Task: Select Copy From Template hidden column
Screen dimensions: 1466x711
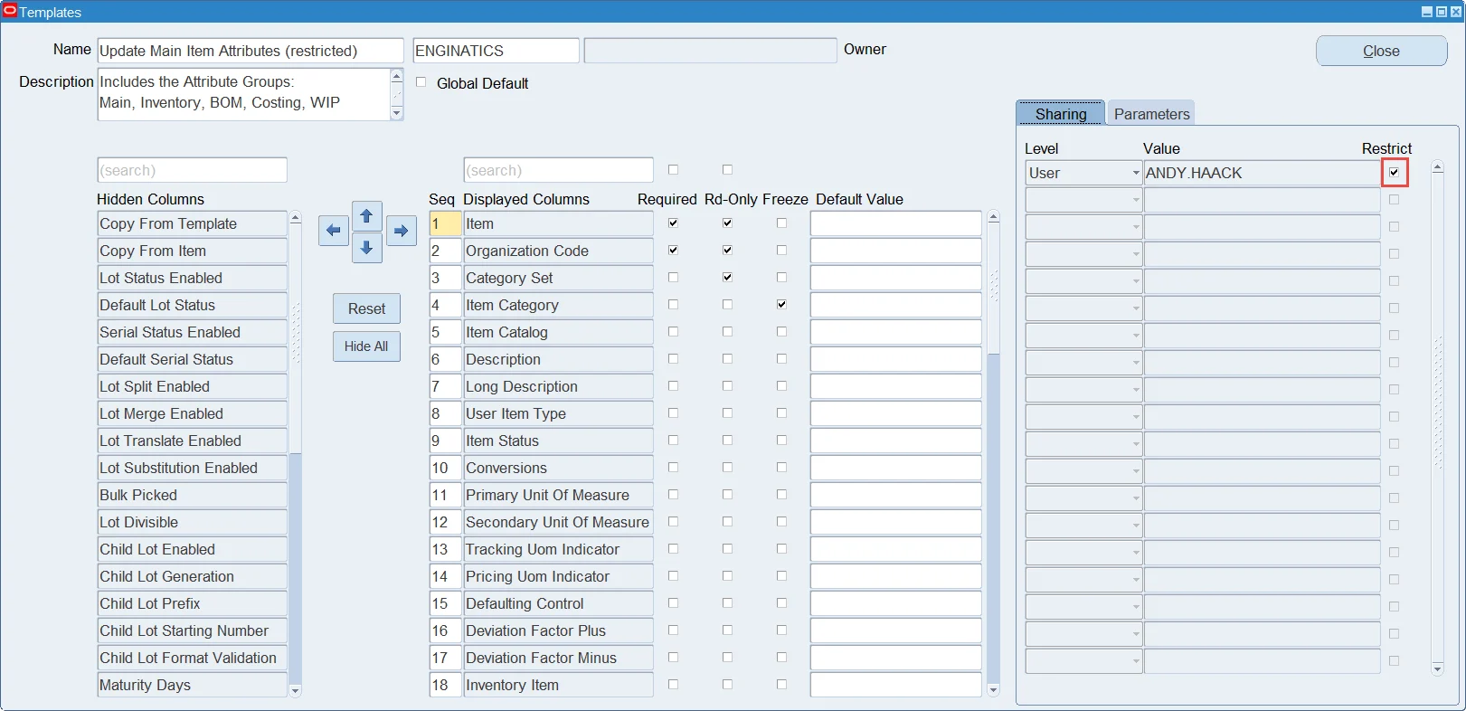Action: pos(192,223)
